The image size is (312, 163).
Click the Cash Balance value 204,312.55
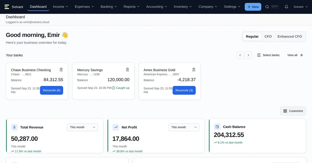[229, 135]
